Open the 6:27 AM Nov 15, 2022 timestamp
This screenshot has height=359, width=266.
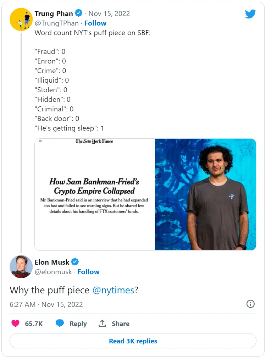coord(46,304)
